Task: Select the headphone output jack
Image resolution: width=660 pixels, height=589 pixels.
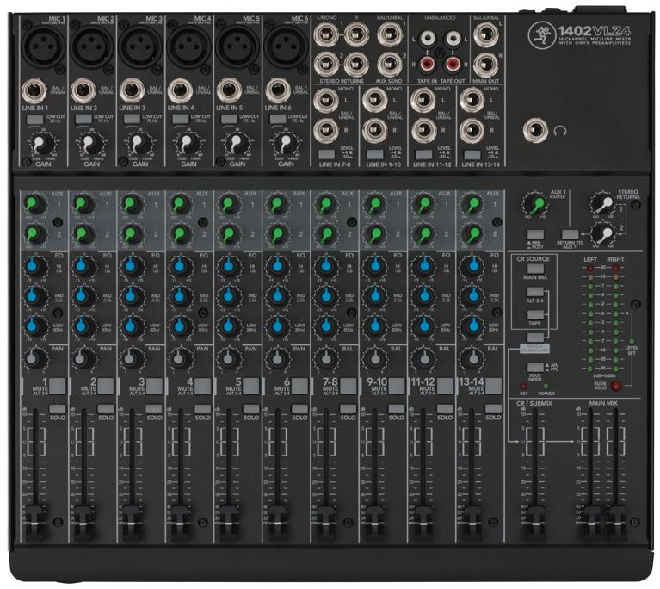Action: point(535,131)
